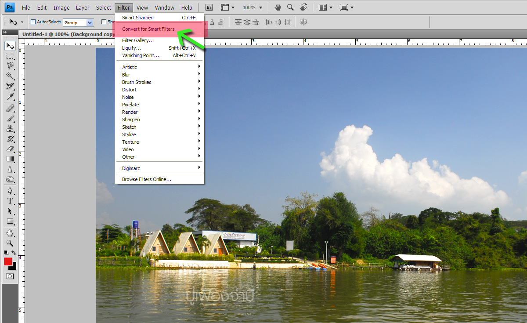Choose the Clone Stamp tool
This screenshot has width=527, height=323.
coord(10,129)
